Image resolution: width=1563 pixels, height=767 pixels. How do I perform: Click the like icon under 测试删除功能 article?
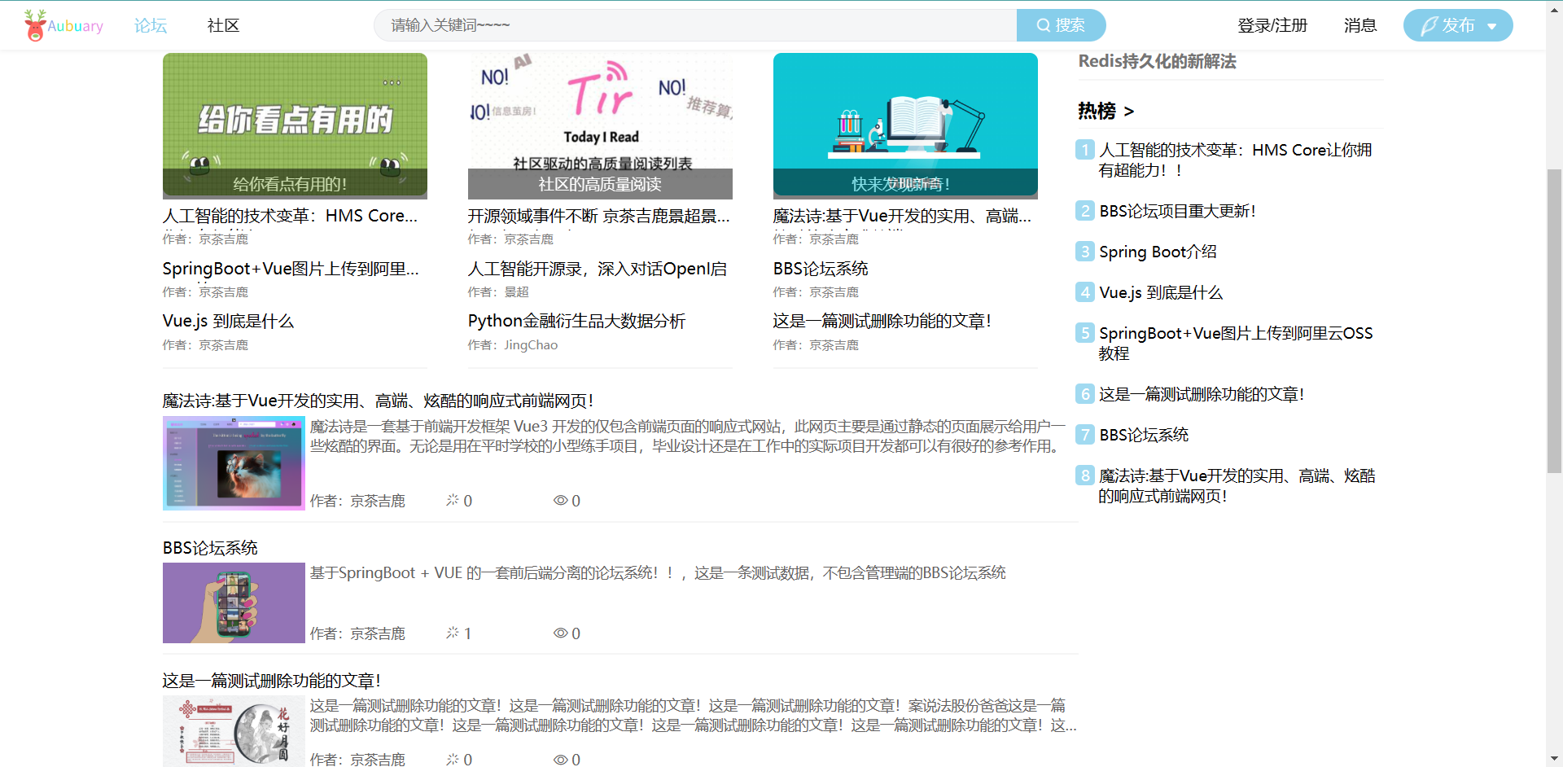[x=451, y=759]
